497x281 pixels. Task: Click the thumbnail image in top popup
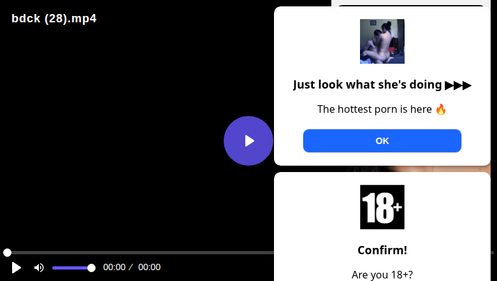pyautogui.click(x=382, y=41)
